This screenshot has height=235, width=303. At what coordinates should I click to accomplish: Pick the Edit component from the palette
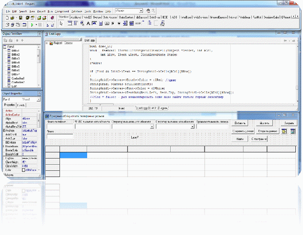94,24
